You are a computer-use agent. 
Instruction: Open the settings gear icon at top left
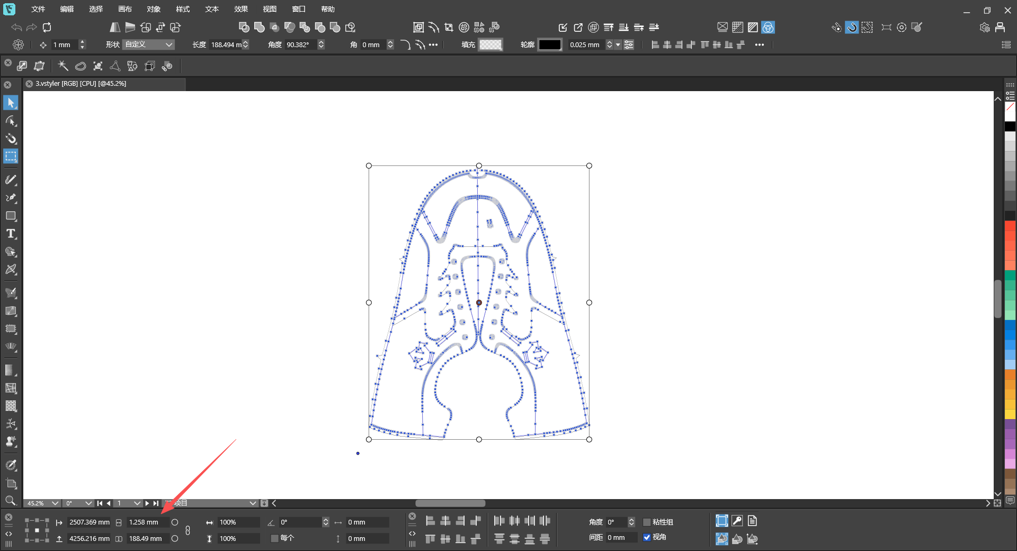point(18,45)
